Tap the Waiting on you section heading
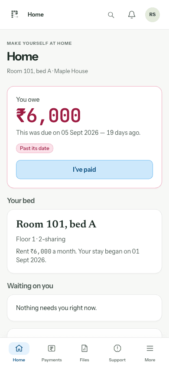This screenshot has height=367, width=169. (x=30, y=286)
